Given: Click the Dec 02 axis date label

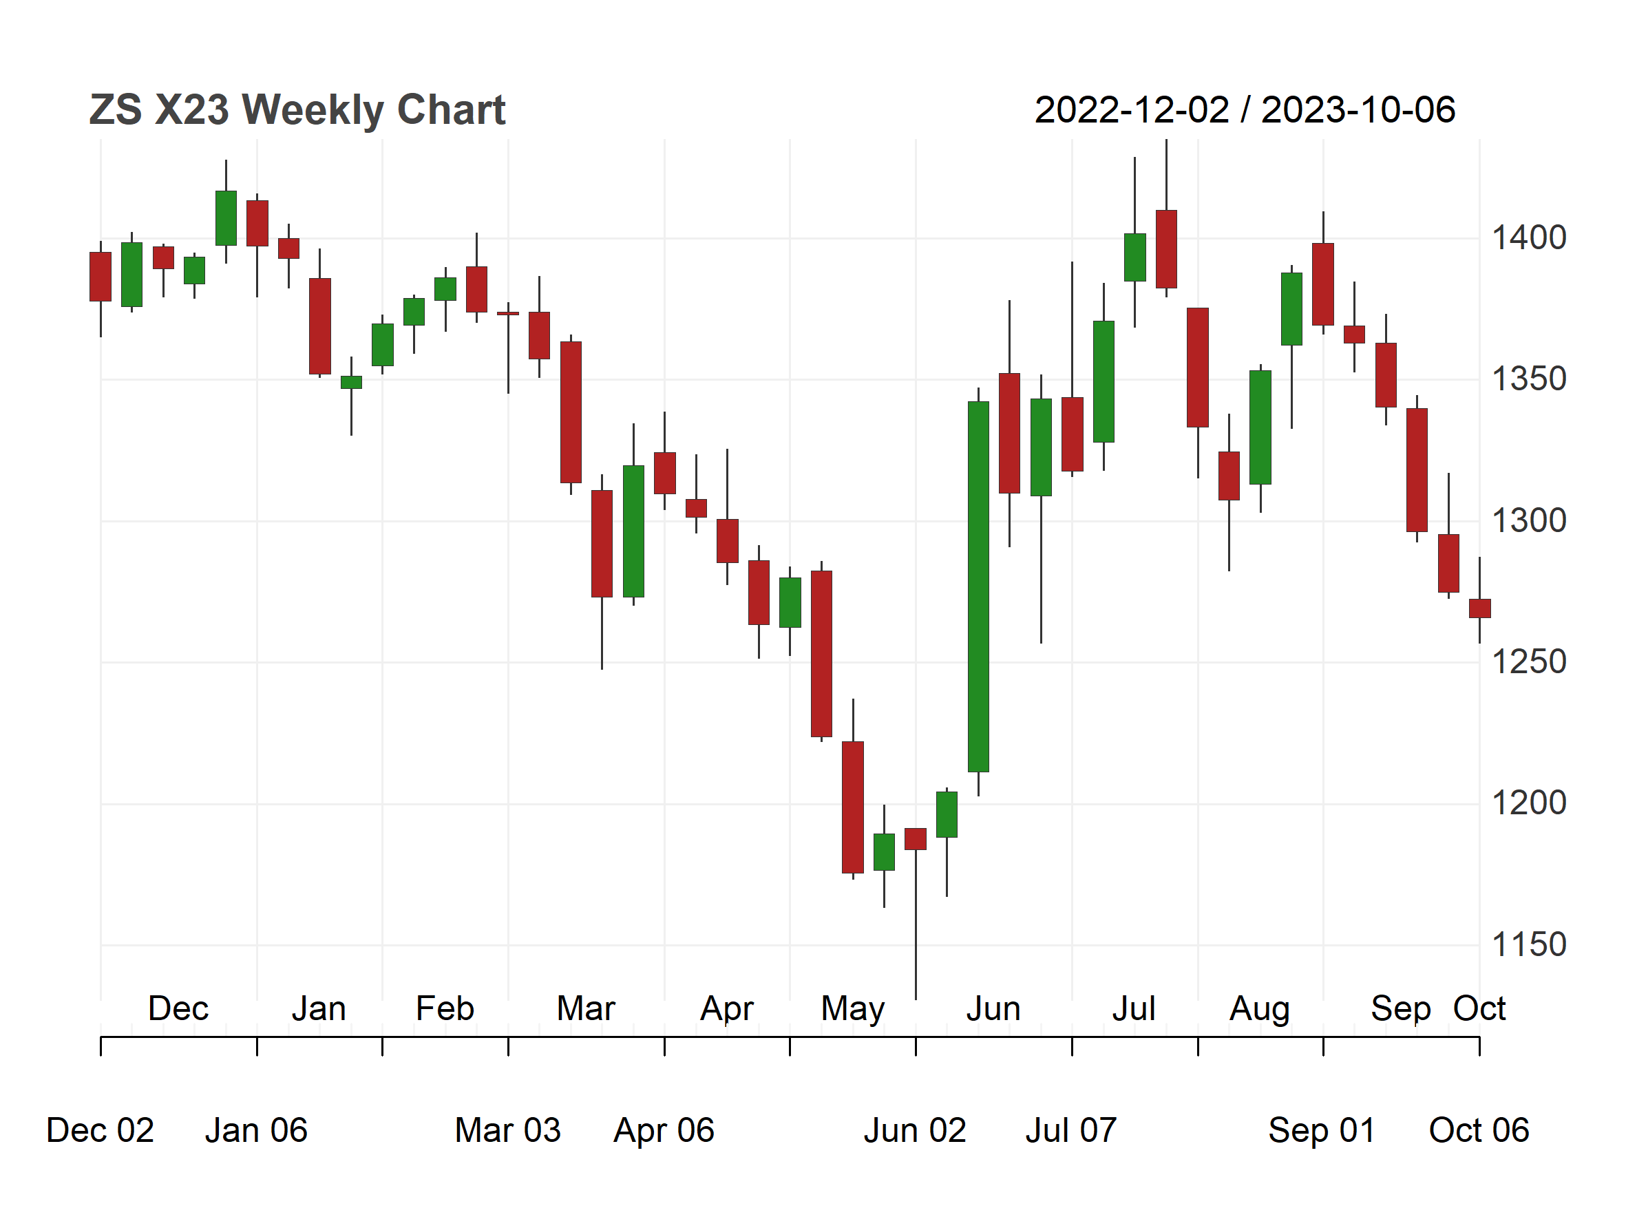Looking at the screenshot, I should (x=100, y=1130).
